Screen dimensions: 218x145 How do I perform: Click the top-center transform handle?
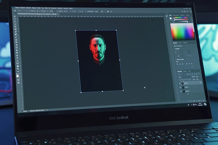point(96,30)
